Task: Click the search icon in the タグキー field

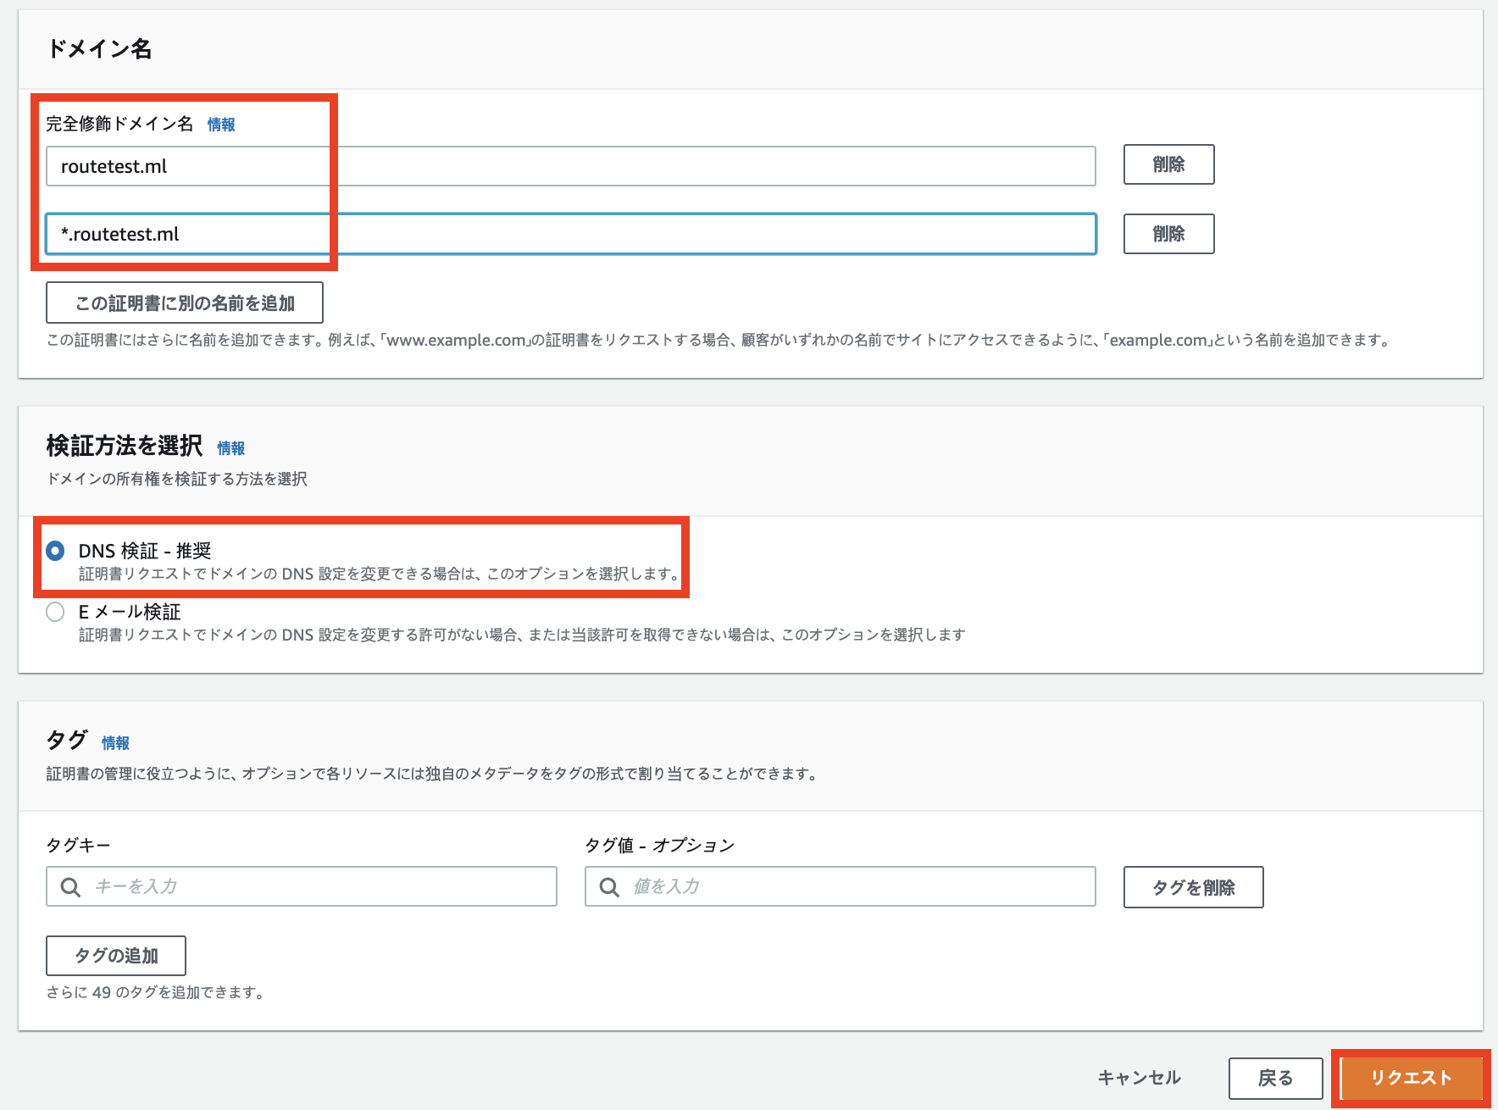Action: point(69,887)
